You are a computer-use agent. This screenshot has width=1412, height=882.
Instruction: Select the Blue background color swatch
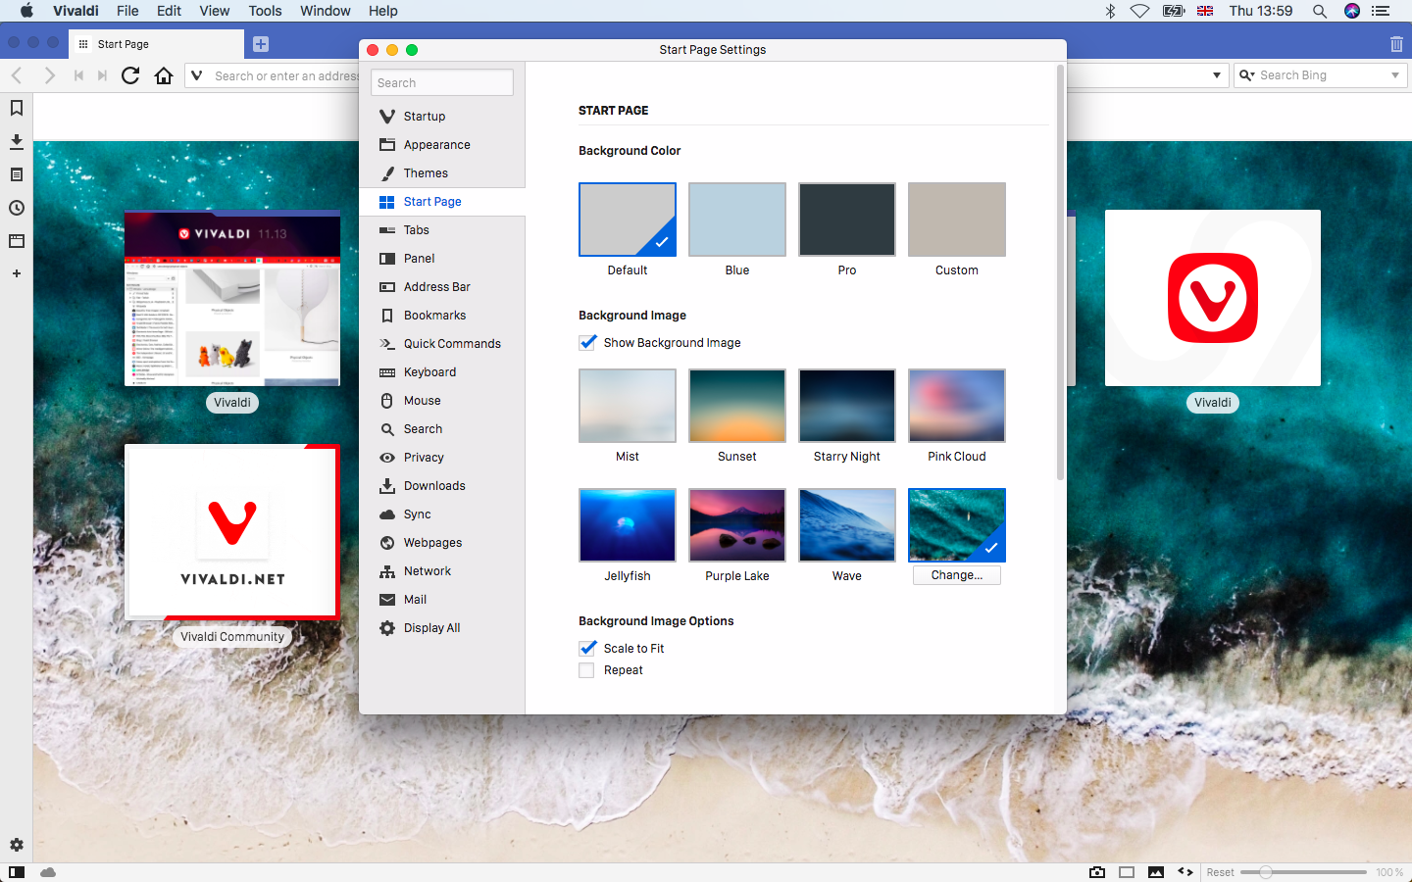737,220
